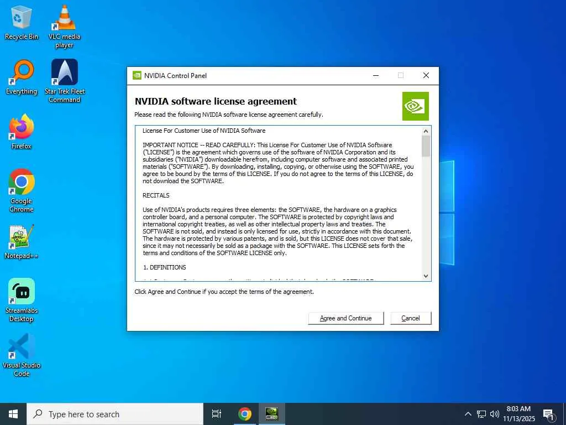Close the NVIDIA Control Panel window
The image size is (566, 425).
tap(426, 75)
